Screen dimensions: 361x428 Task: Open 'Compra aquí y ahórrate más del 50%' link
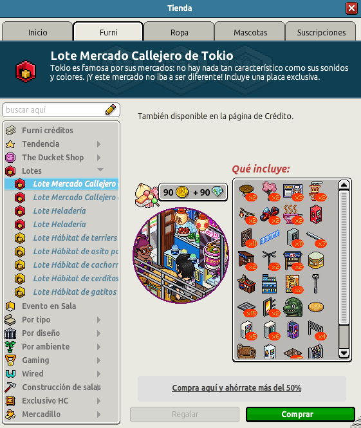click(237, 388)
